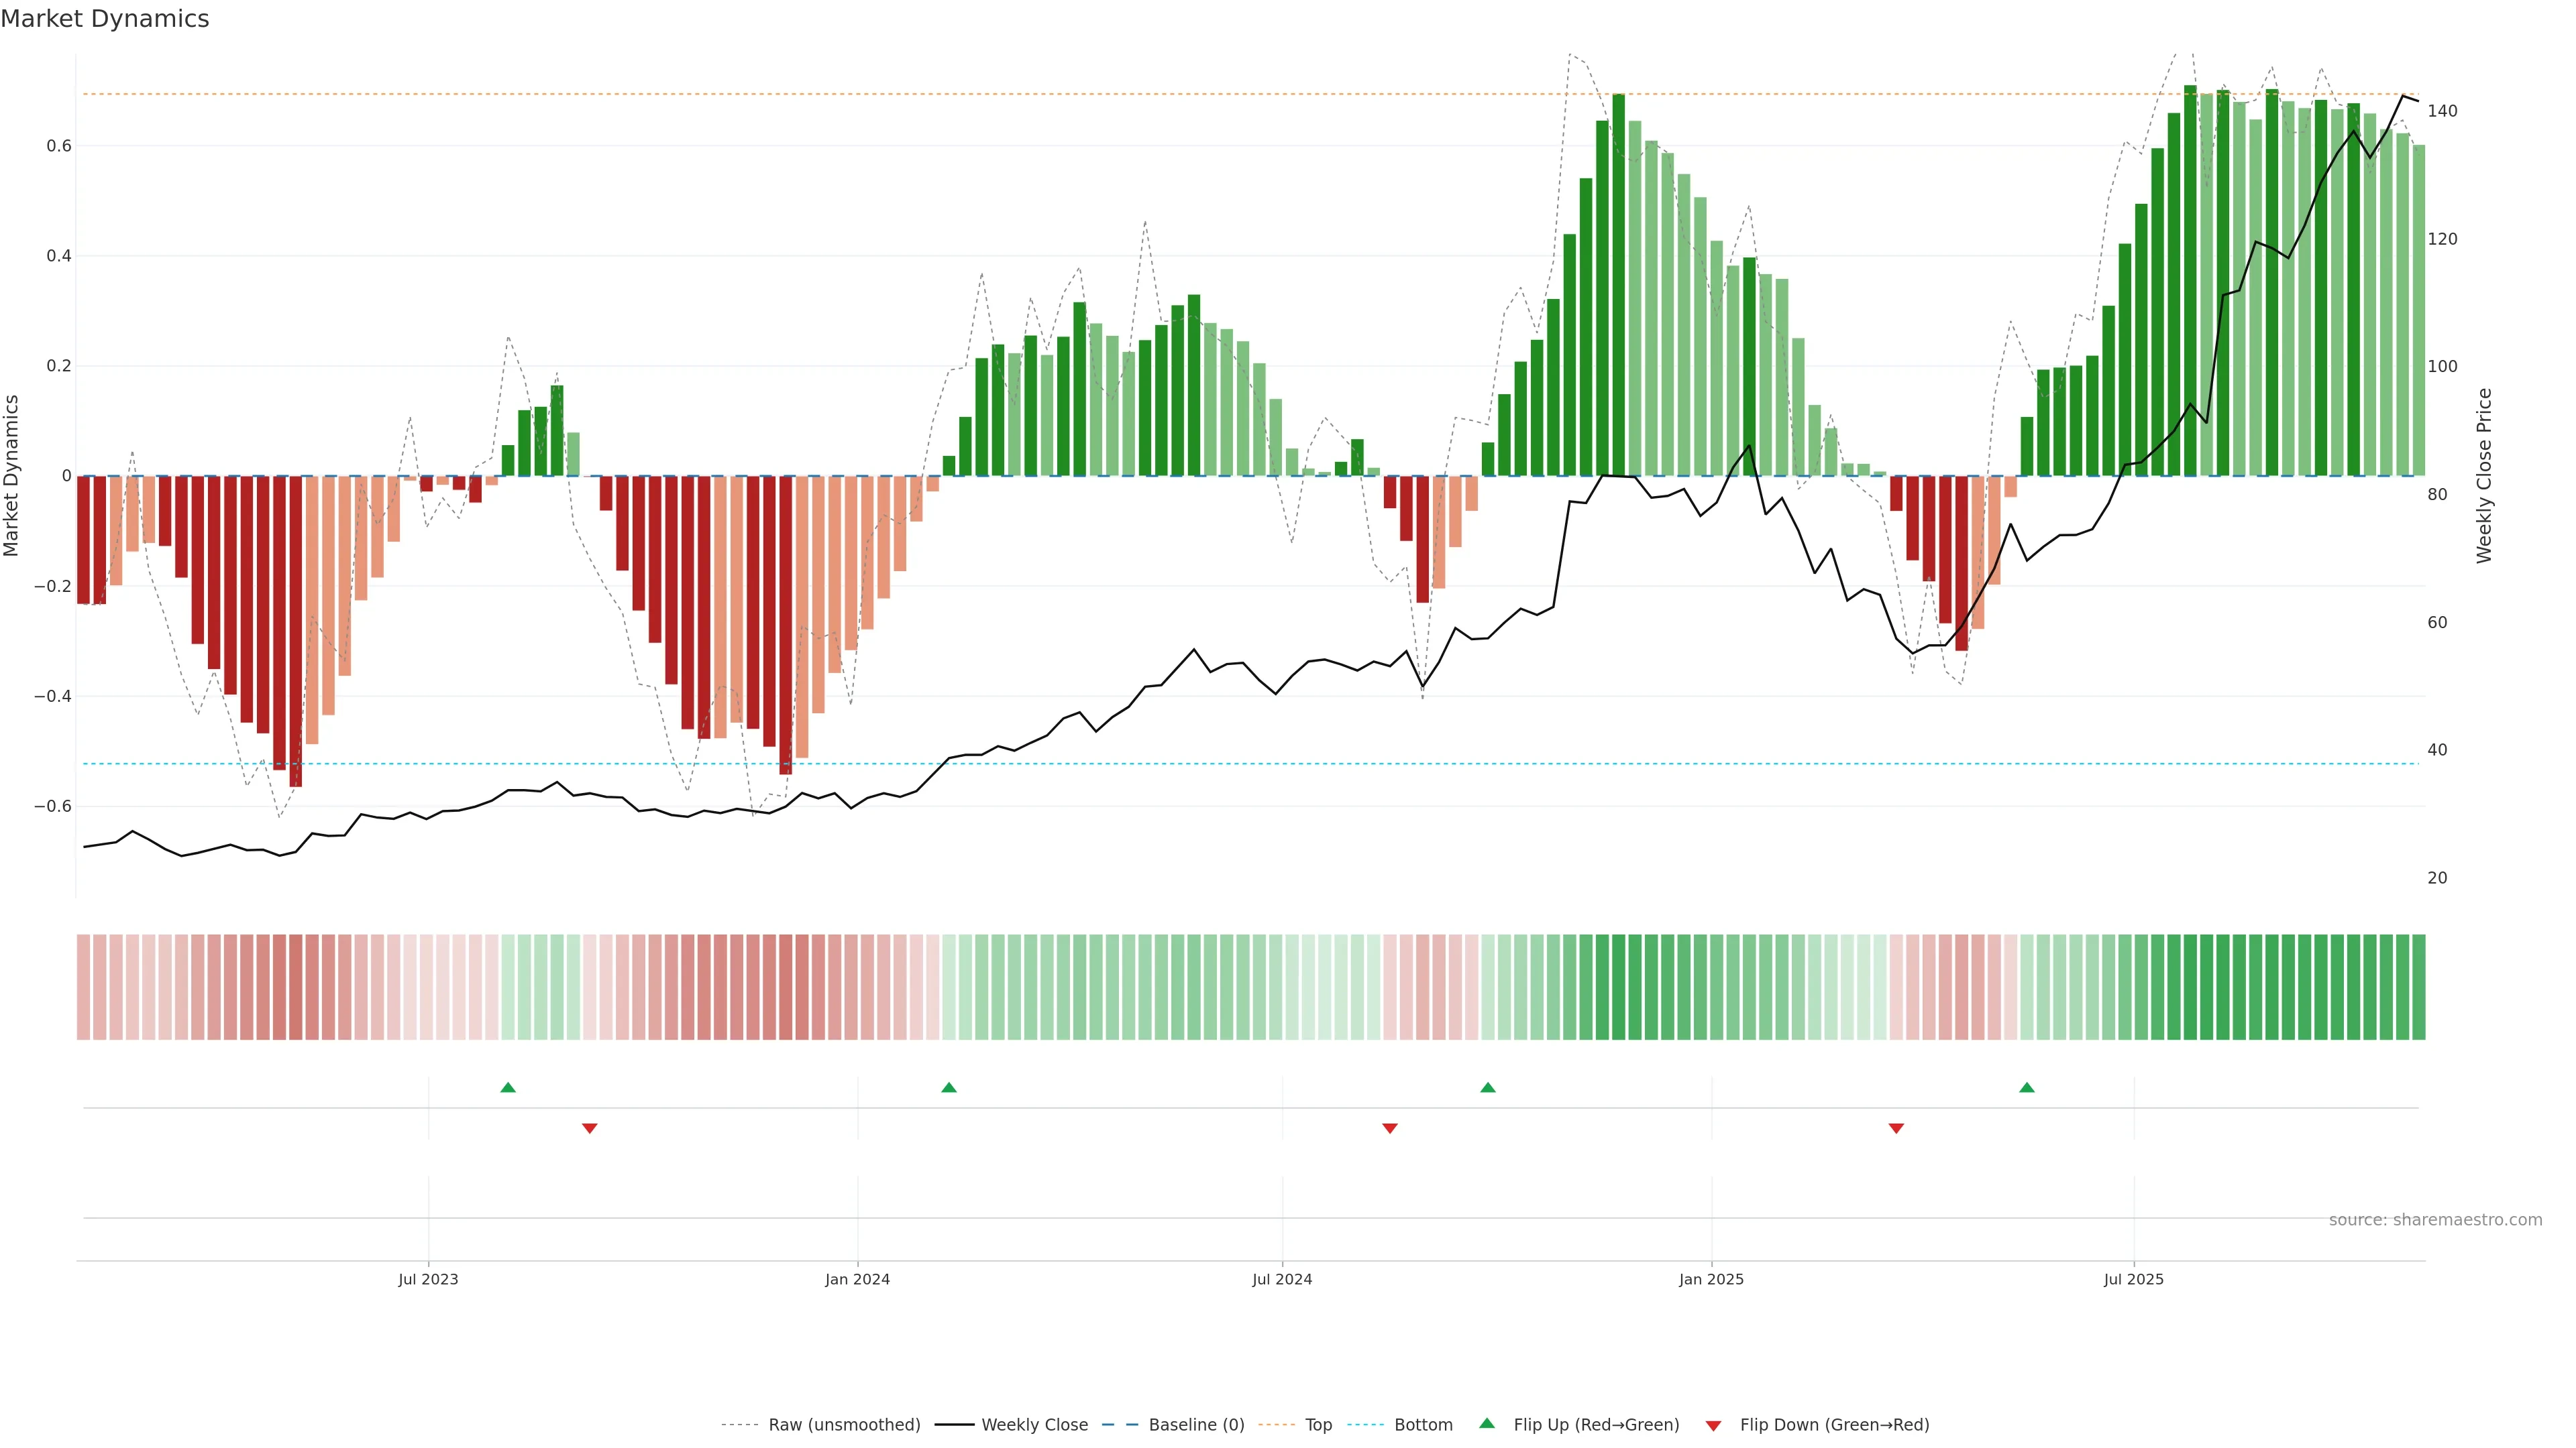Click the first red Flip Down triangle marker
This screenshot has height=1448, width=2576.
coord(590,1128)
